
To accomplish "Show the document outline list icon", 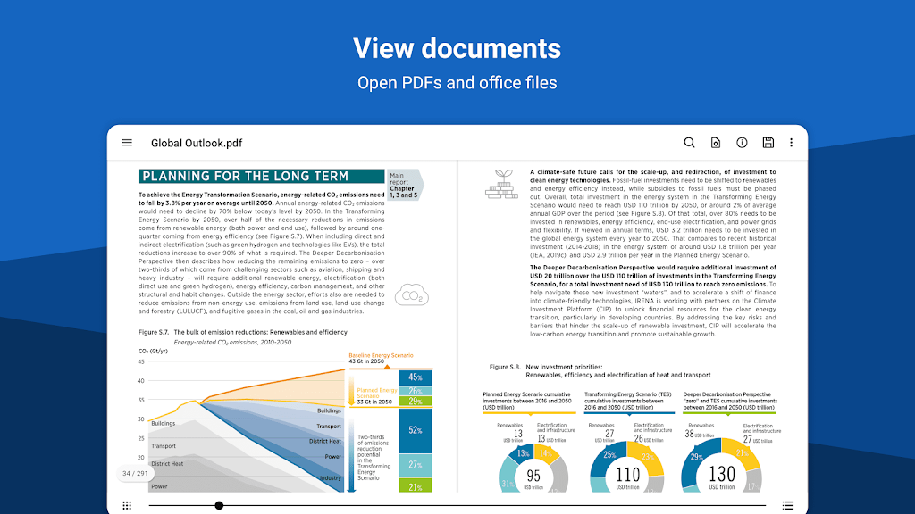I will [787, 505].
